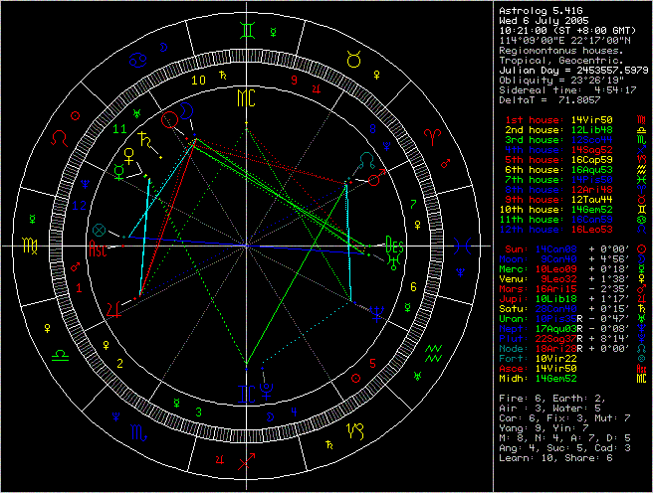The image size is (653, 493).
Task: Click the house number 10 in the wheel
Action: [198, 81]
